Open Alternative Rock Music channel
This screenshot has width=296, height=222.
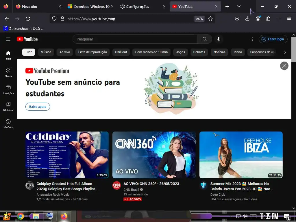click(53, 195)
